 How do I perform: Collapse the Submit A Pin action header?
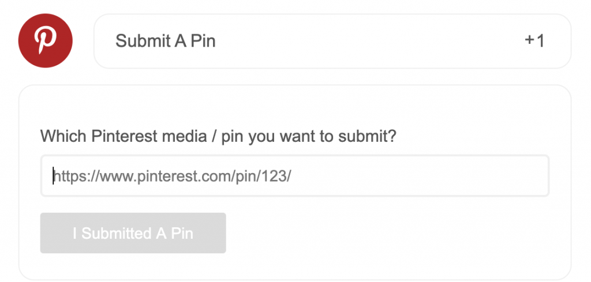pos(332,41)
